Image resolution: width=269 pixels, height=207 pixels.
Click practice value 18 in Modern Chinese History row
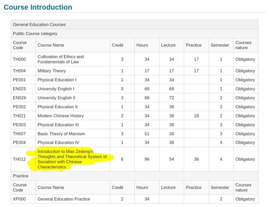point(196,116)
